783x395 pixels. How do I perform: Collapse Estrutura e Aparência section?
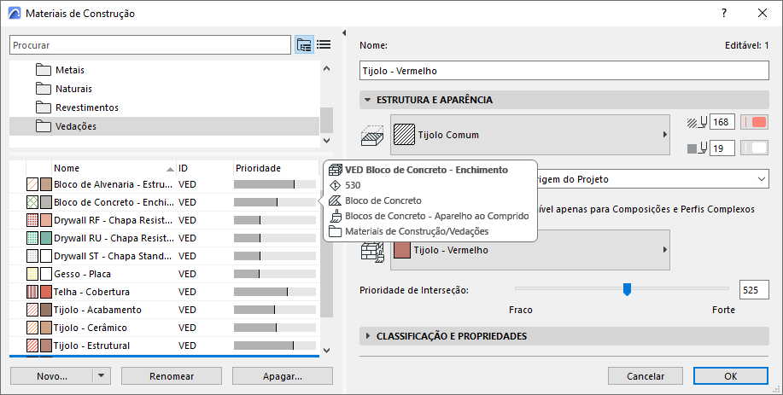click(x=367, y=100)
